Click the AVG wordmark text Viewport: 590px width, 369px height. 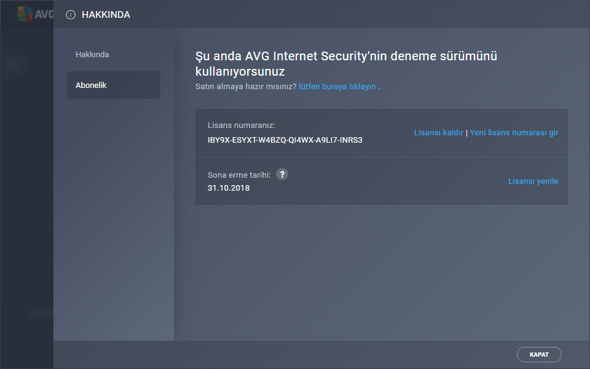pyautogui.click(x=44, y=14)
